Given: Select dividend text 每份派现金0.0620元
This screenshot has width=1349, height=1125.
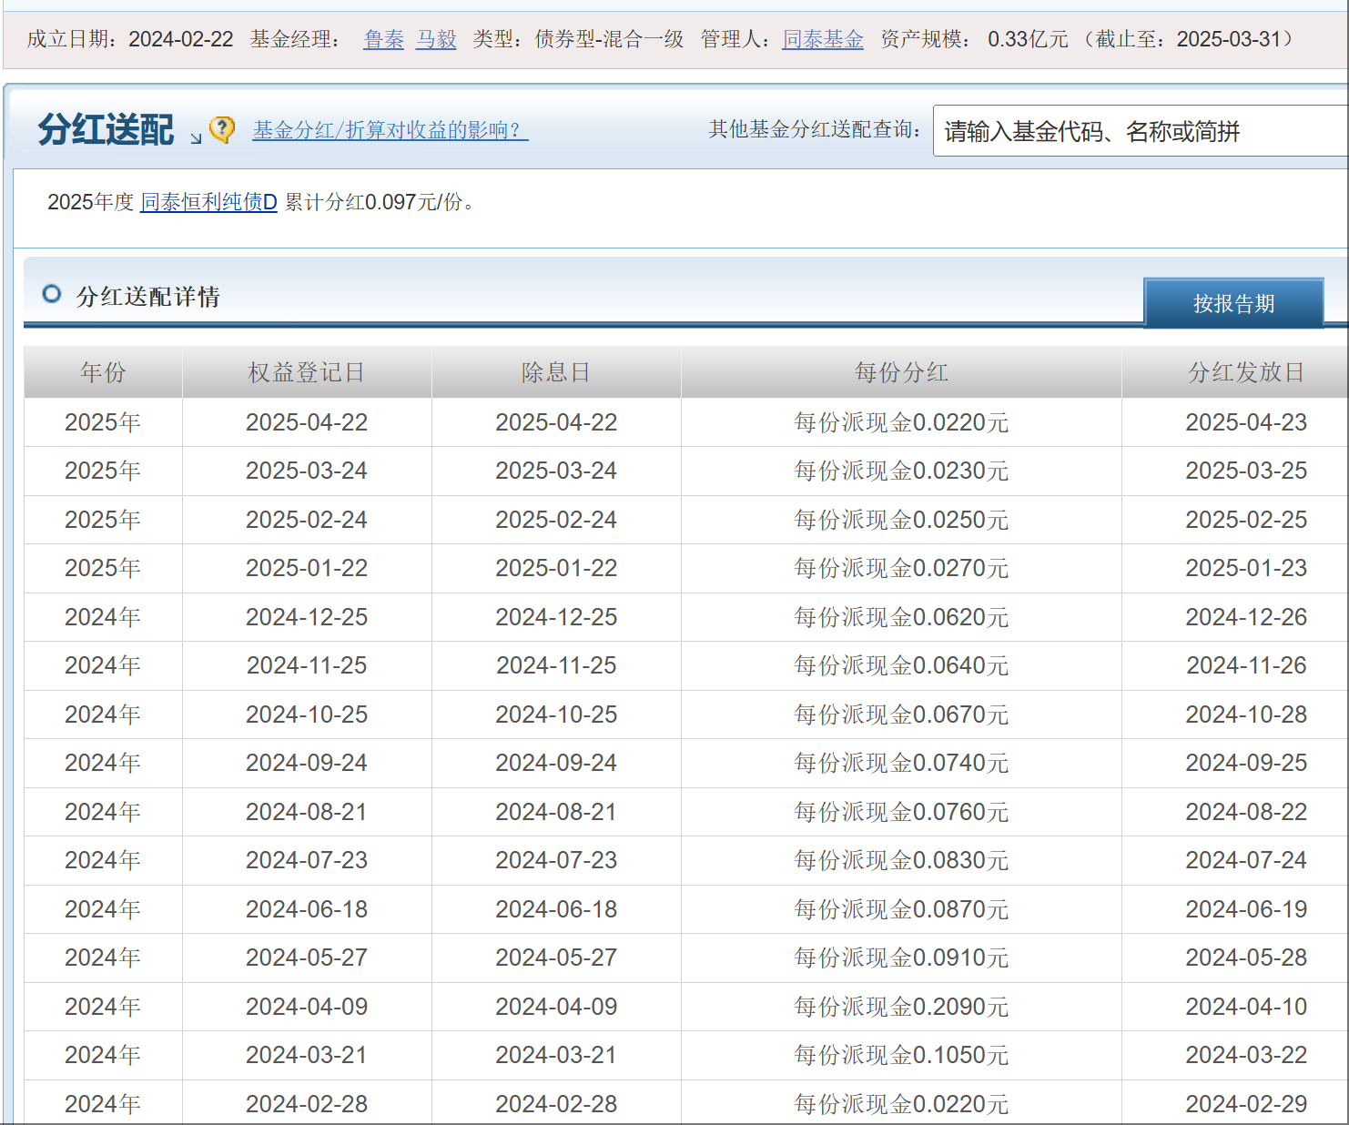Looking at the screenshot, I should click(901, 617).
